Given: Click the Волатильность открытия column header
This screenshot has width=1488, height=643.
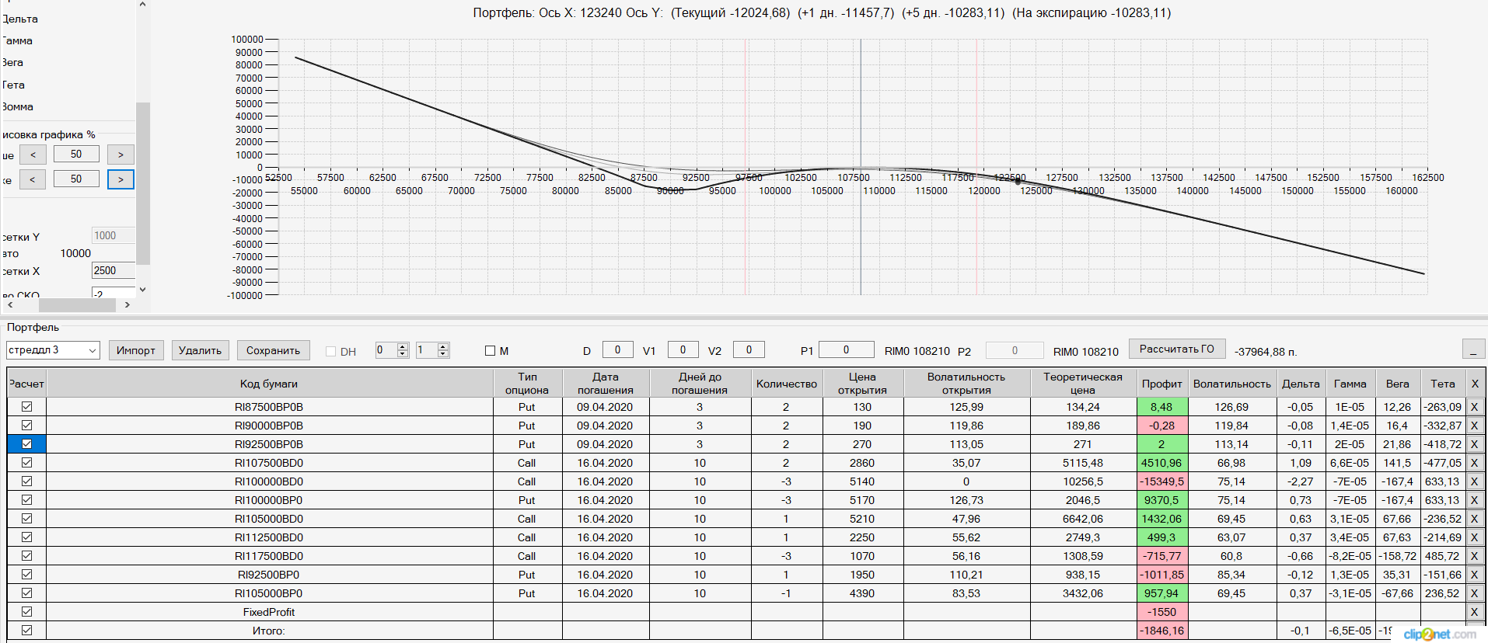Looking at the screenshot, I should click(966, 384).
